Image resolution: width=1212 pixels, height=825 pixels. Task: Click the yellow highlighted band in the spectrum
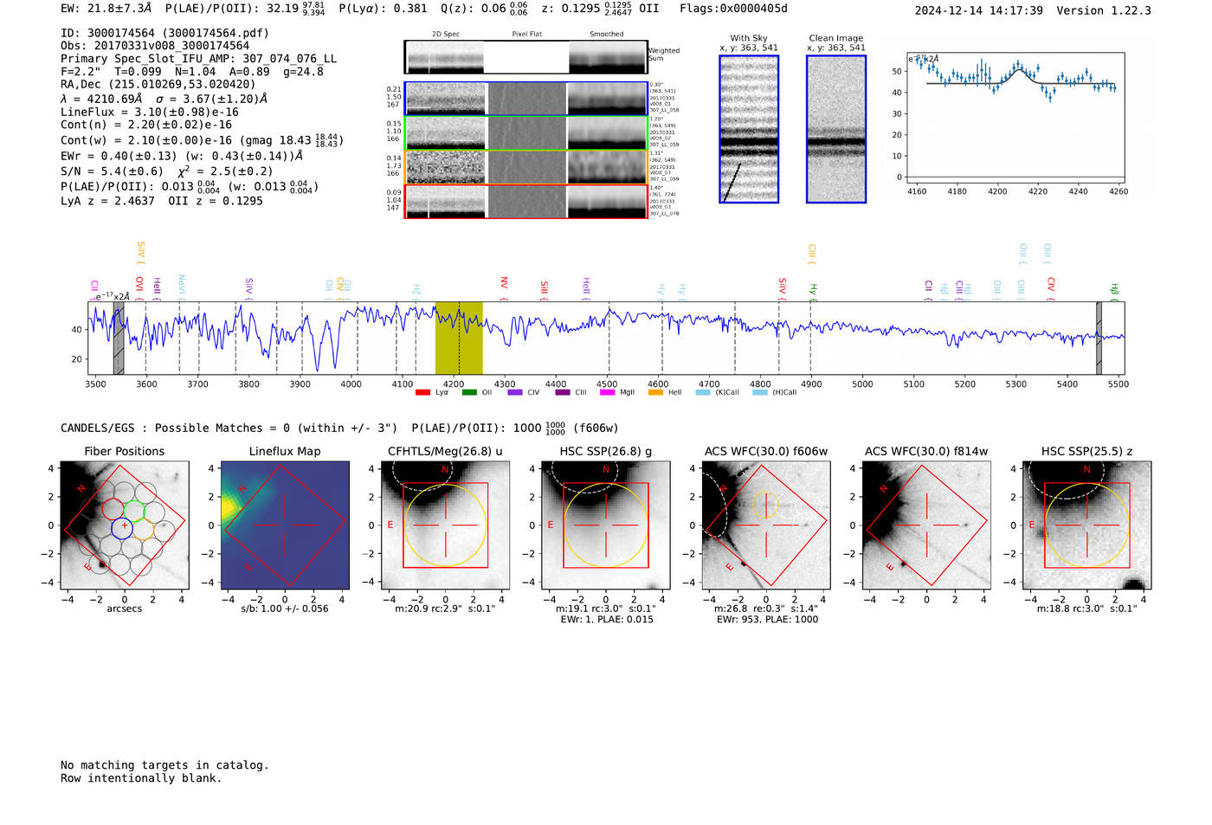pyautogui.click(x=459, y=338)
